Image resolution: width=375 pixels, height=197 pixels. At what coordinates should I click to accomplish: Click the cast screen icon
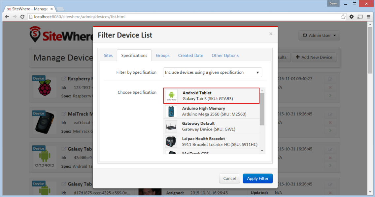360,17
